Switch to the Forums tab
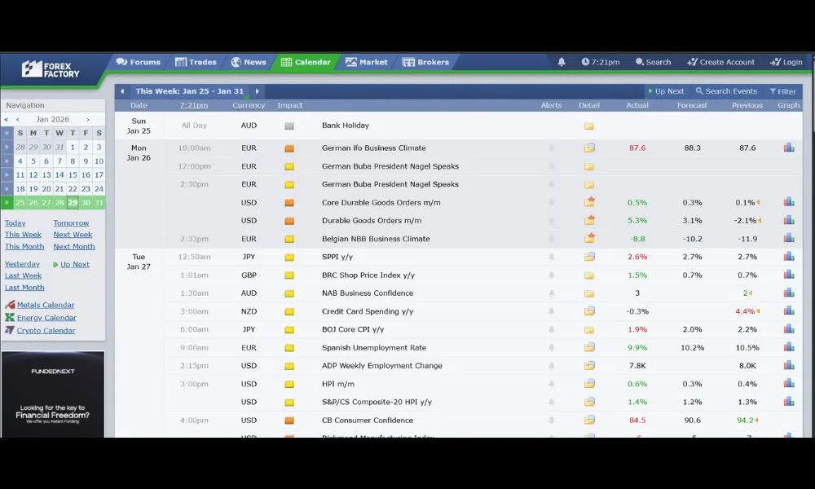The width and height of the screenshot is (815, 489). 138,62
